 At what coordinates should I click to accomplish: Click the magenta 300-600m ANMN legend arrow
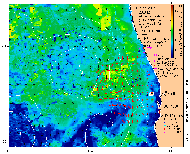pyautogui.click(x=165, y=132)
